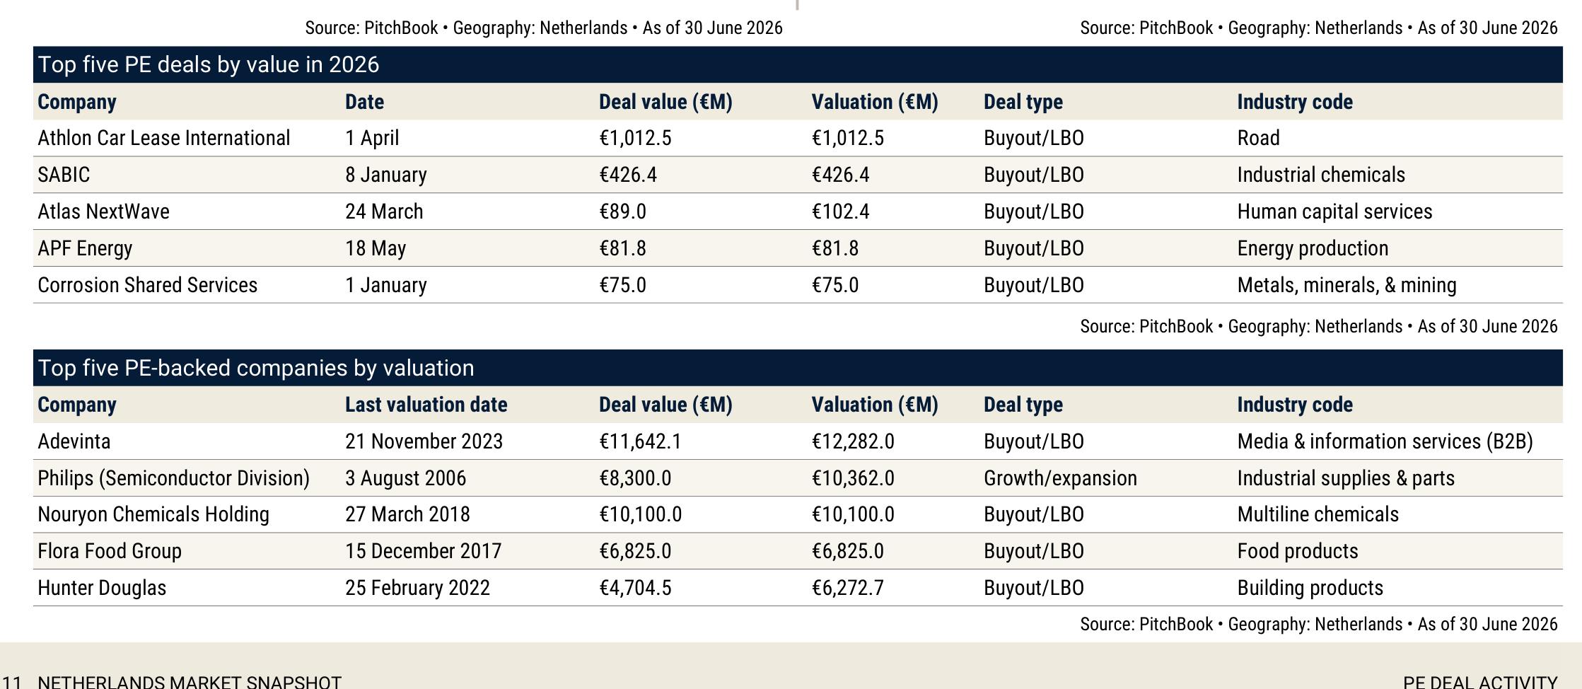Select Philips (Semiconductor Division) row

pyautogui.click(x=798, y=478)
